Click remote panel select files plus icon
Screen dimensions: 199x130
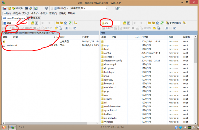pyautogui.click(x=166, y=28)
